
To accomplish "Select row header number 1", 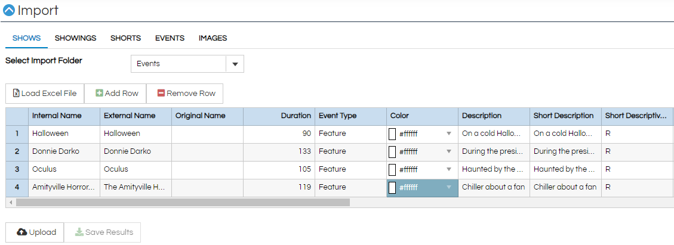I will click(x=17, y=134).
